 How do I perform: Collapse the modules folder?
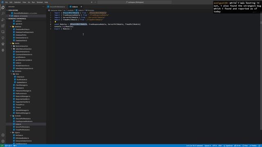[x=18, y=116]
